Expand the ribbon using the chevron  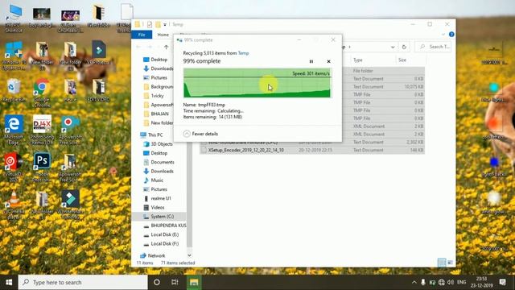click(x=443, y=34)
